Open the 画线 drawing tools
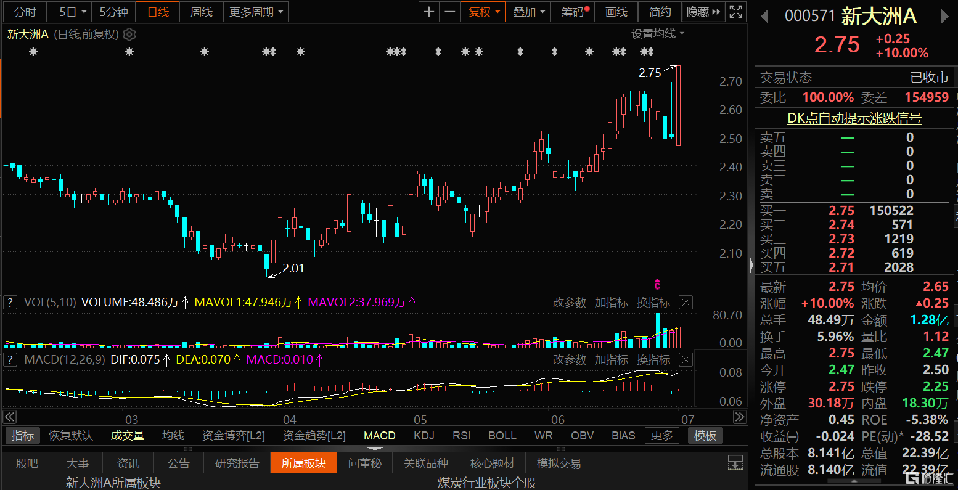The image size is (958, 490). click(x=616, y=12)
